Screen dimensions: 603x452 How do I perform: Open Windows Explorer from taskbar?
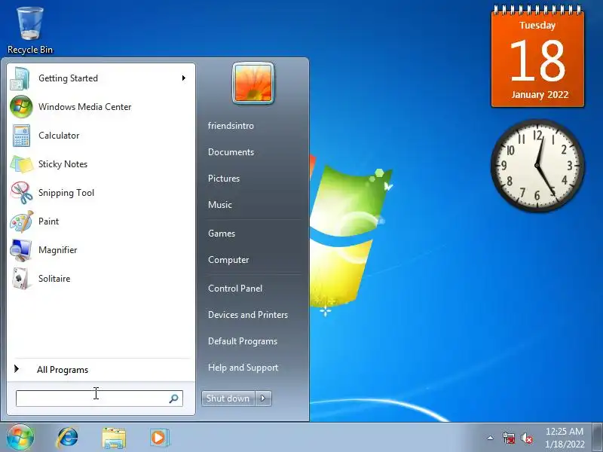[x=114, y=438]
